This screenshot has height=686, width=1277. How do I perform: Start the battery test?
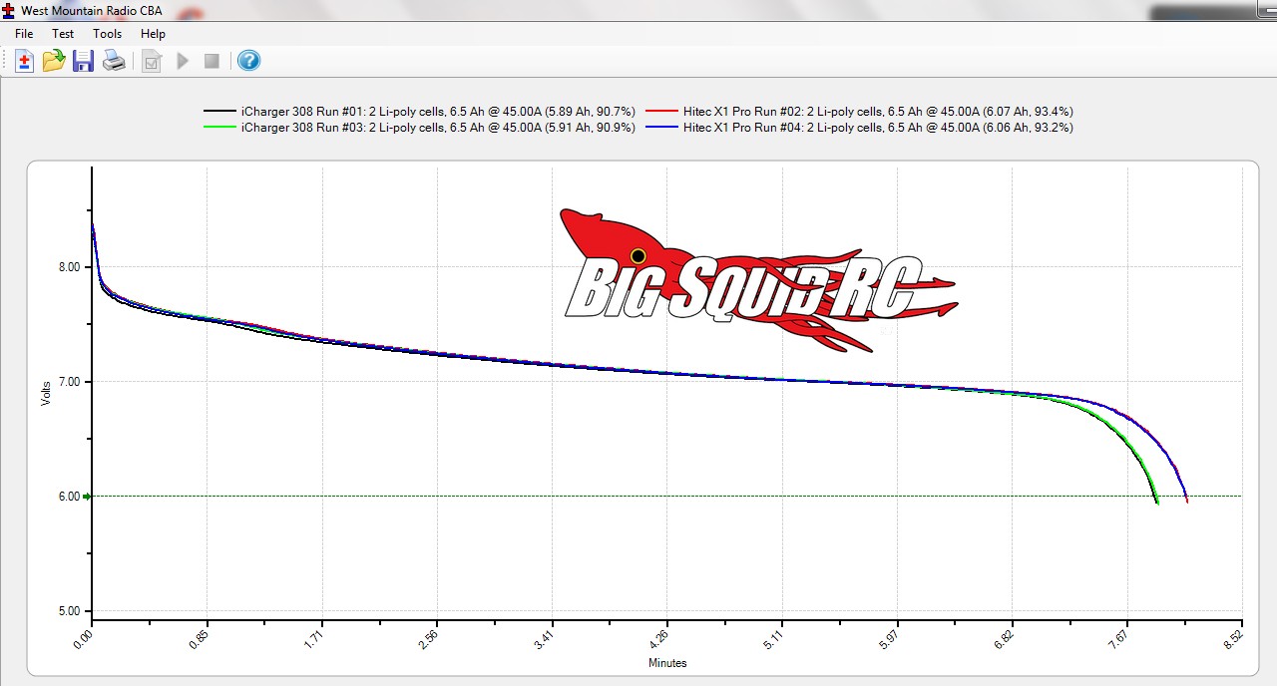(x=182, y=61)
